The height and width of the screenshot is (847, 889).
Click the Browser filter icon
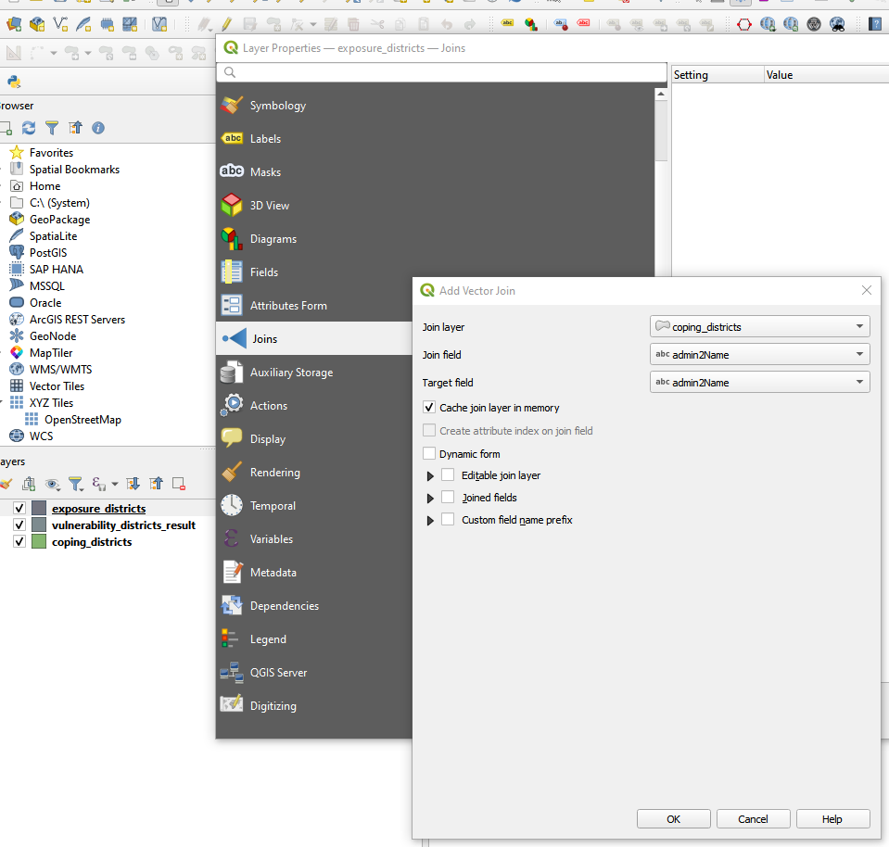(52, 128)
